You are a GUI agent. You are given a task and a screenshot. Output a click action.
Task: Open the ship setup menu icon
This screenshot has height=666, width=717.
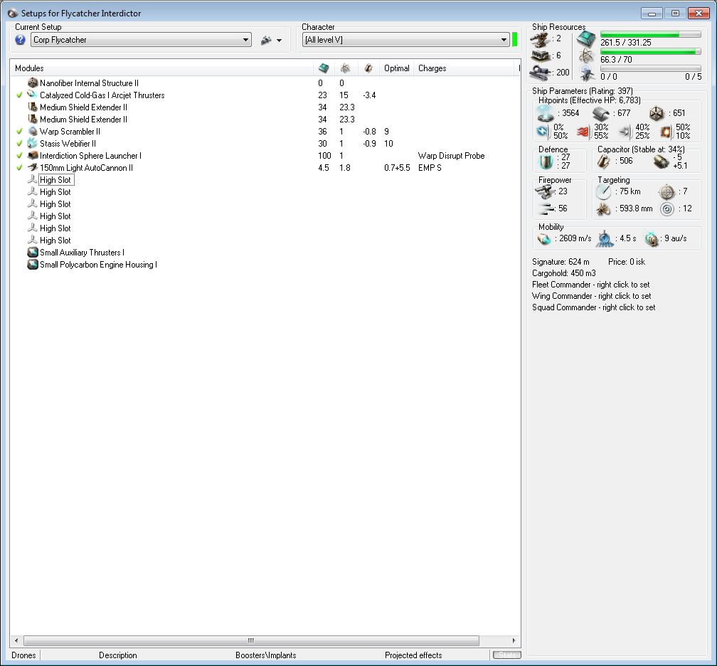point(266,41)
